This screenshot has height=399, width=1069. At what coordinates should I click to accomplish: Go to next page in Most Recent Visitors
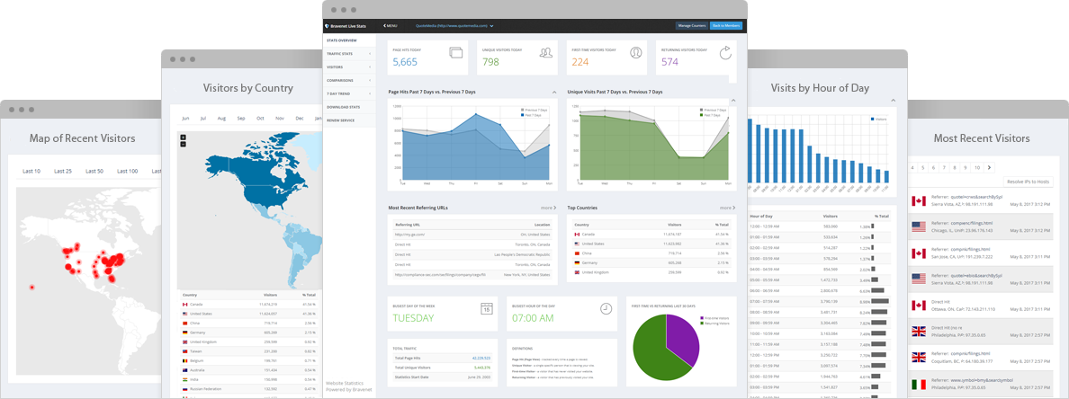click(x=990, y=167)
